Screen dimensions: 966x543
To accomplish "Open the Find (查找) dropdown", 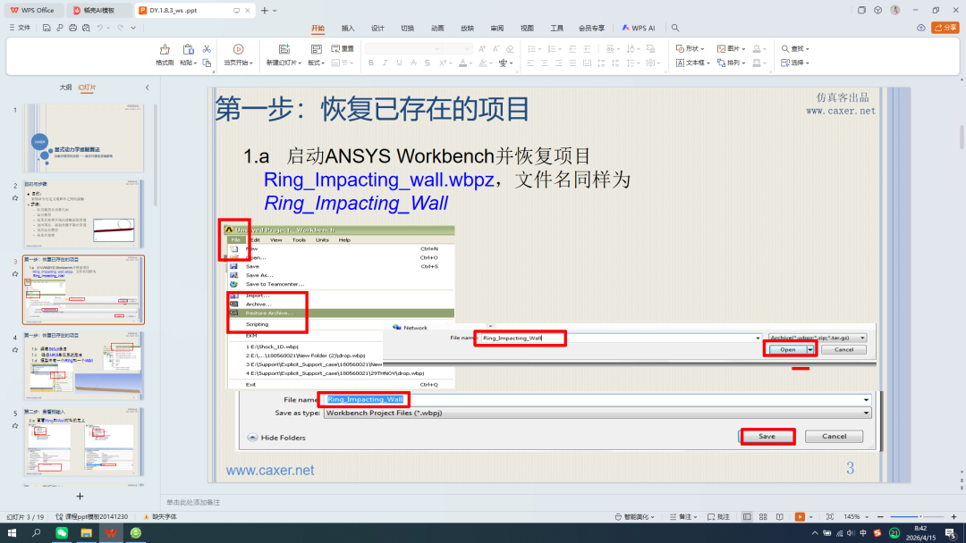I will [x=795, y=48].
